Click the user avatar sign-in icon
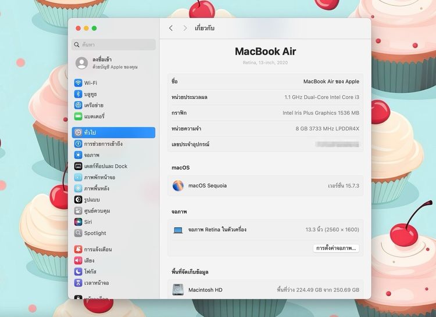 (x=82, y=63)
